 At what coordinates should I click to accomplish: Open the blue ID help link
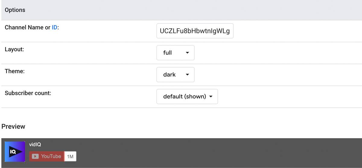tap(54, 27)
